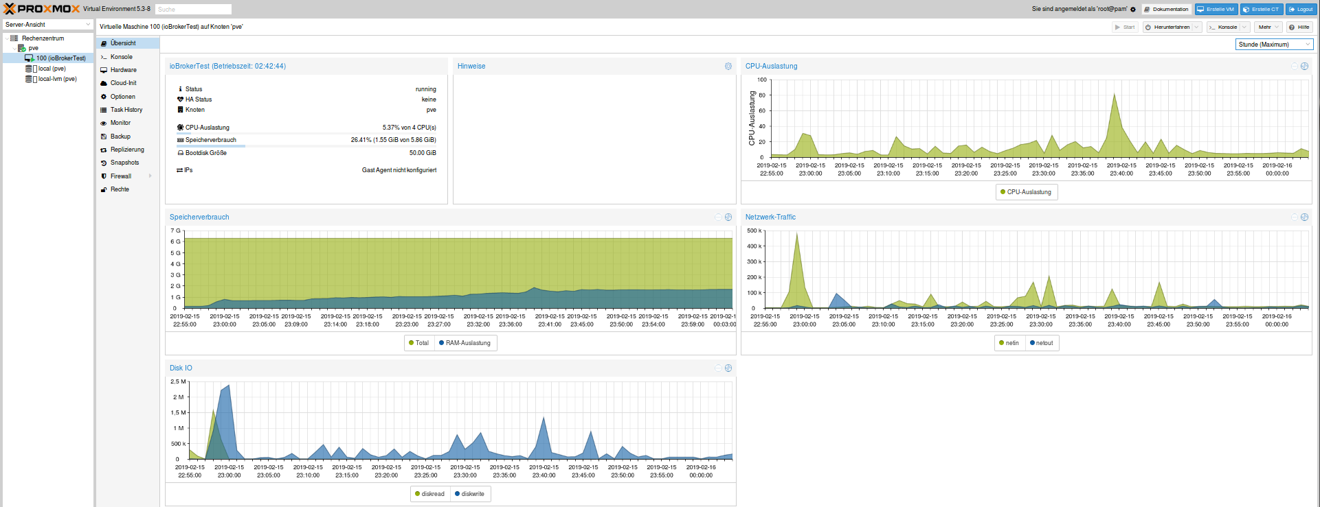Collapse the Rechenzentrum tree node
1320x507 pixels.
click(6, 38)
